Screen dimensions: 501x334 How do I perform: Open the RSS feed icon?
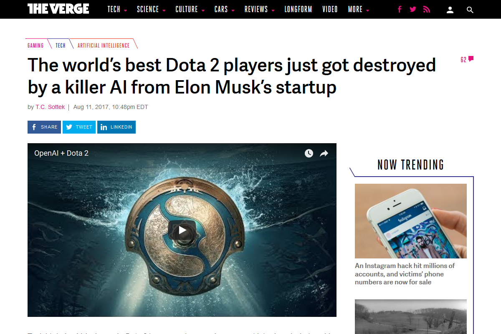pos(426,9)
